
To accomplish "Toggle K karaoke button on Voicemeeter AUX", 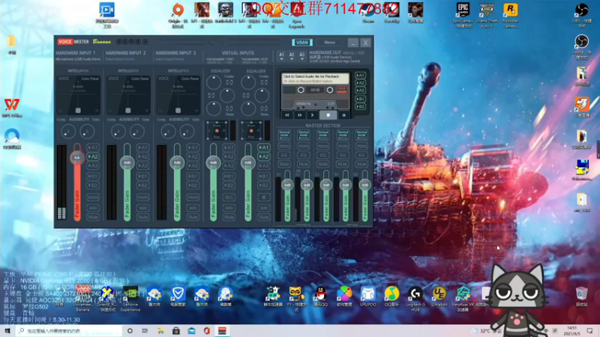I will 264,197.
